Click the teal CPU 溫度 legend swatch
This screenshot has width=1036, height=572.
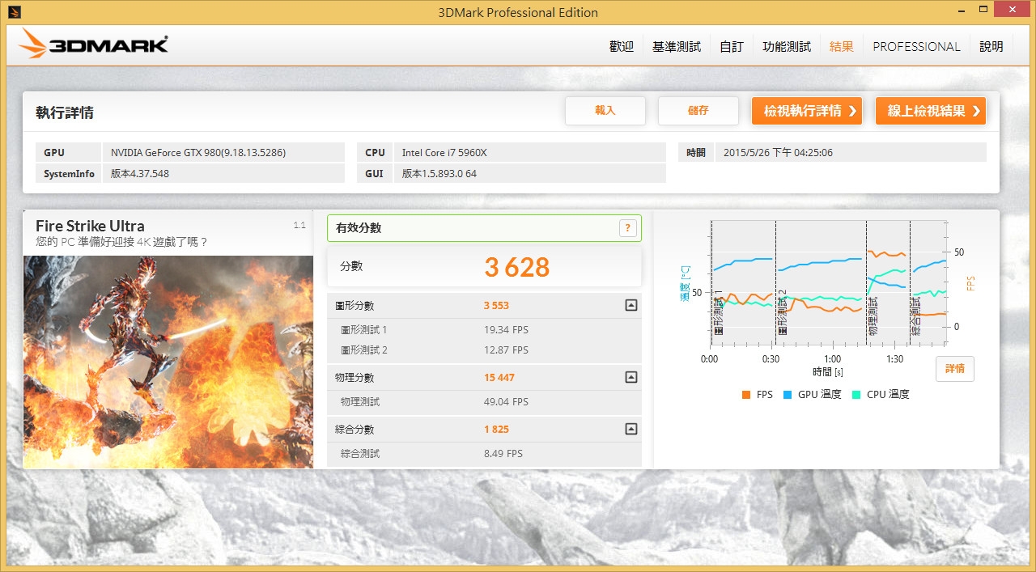[x=856, y=395]
